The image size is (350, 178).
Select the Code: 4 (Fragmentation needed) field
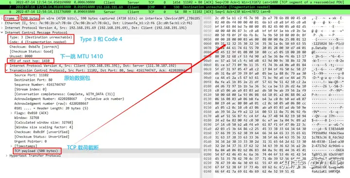click(38, 42)
